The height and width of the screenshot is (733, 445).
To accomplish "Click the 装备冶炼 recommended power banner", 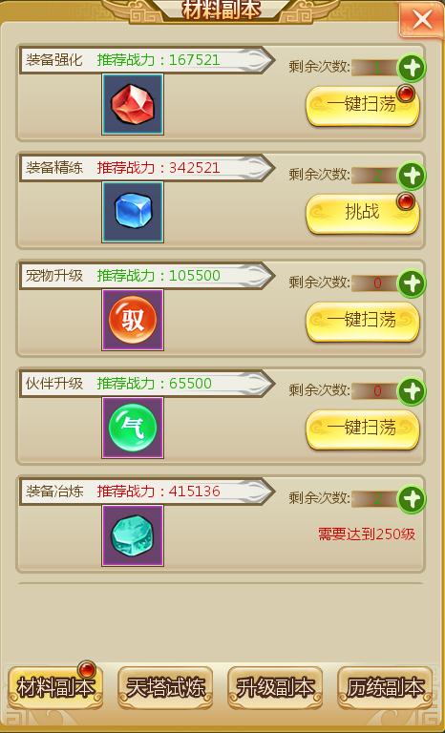I will click(147, 492).
